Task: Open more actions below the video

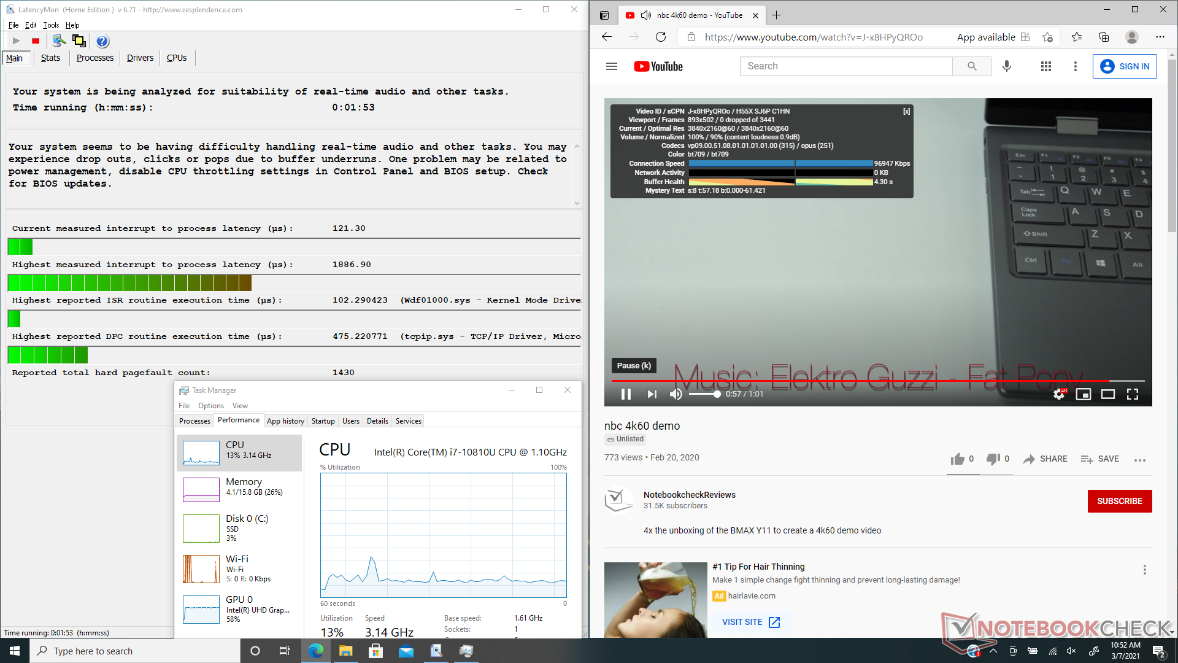Action: coord(1140,460)
